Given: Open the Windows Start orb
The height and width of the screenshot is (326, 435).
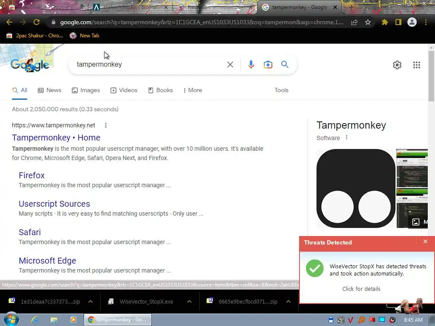Looking at the screenshot, I should point(11,319).
